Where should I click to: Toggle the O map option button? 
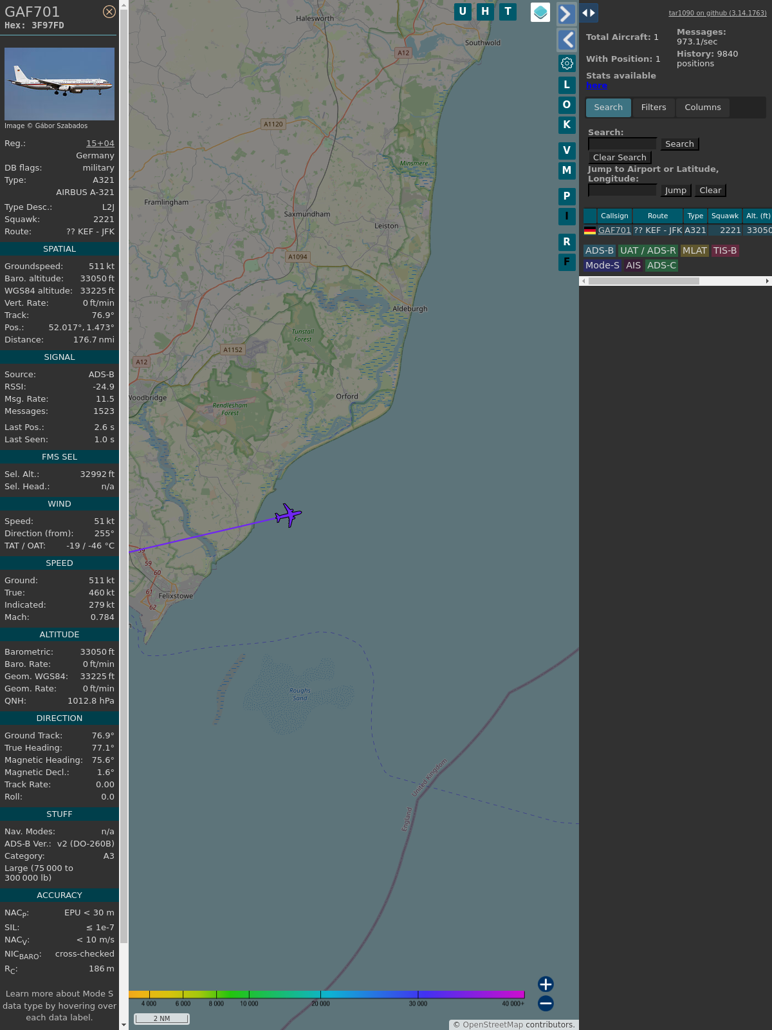(x=567, y=104)
